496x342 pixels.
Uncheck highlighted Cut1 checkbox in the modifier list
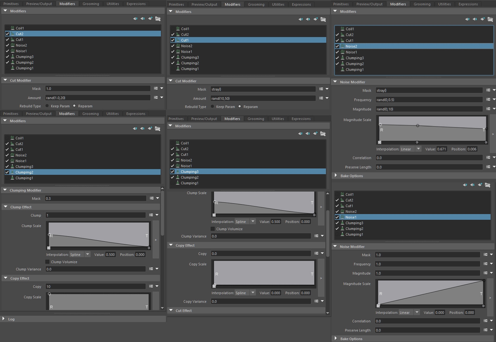click(x=173, y=40)
